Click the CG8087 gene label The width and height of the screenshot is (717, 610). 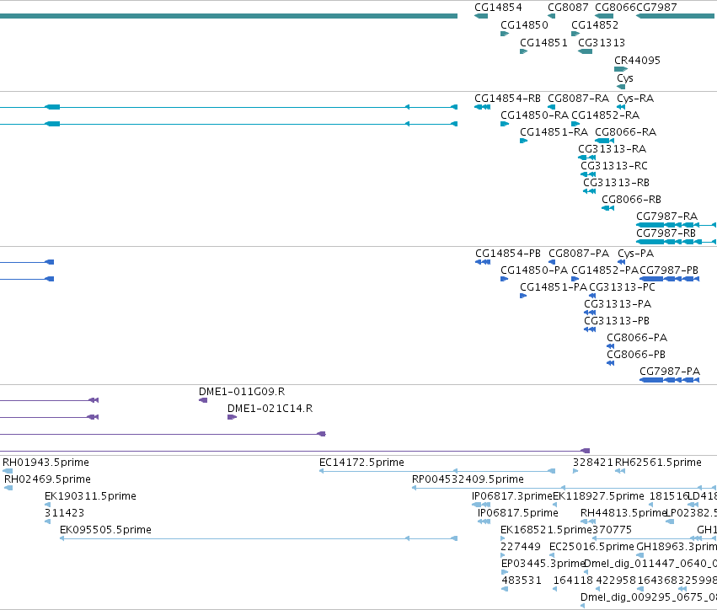(568, 8)
